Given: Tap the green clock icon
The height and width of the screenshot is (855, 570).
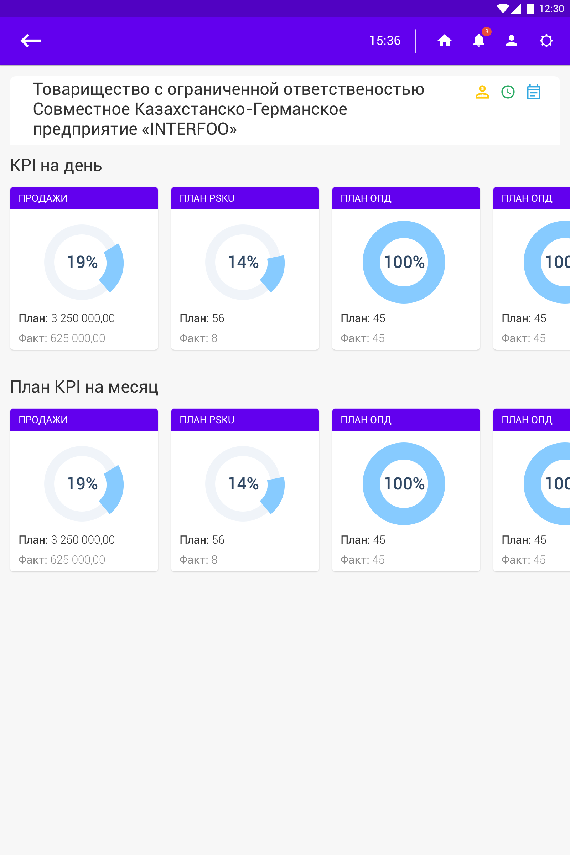Looking at the screenshot, I should click(508, 92).
